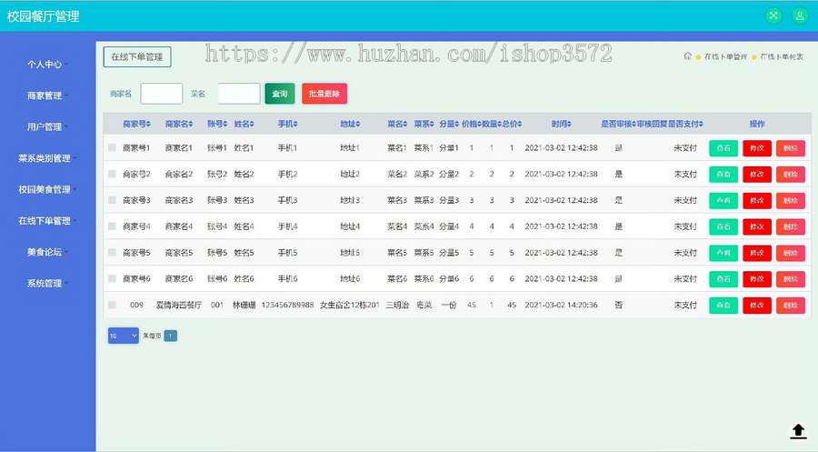Click address 女生宿舍12栋201 cell
This screenshot has width=818, height=452.
click(x=350, y=305)
